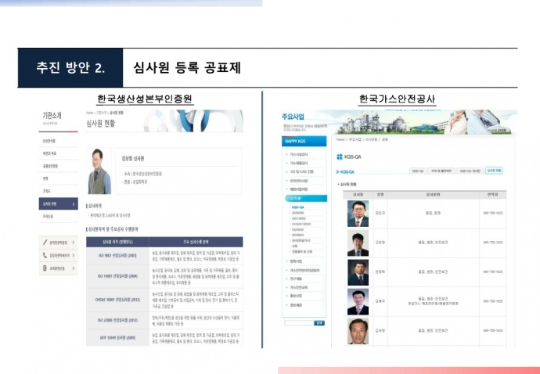This screenshot has height=374, width=540.
Task: Click pencil icon beside 온라인견적문의
Action: 45,243
